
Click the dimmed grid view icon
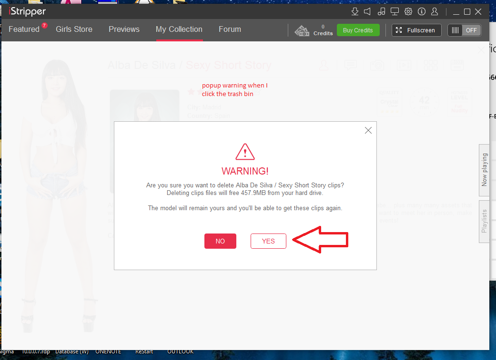(431, 65)
